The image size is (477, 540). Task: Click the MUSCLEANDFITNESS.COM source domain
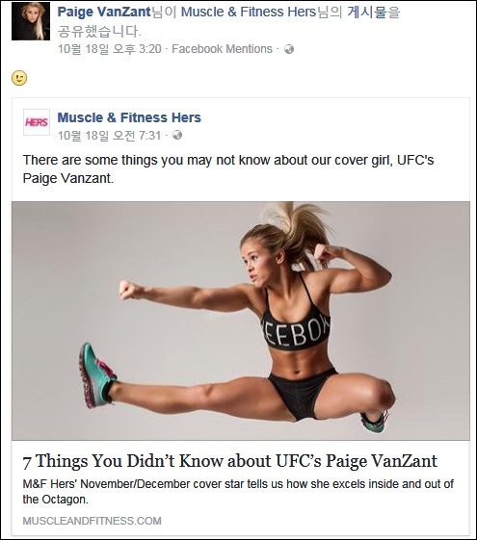(x=92, y=521)
